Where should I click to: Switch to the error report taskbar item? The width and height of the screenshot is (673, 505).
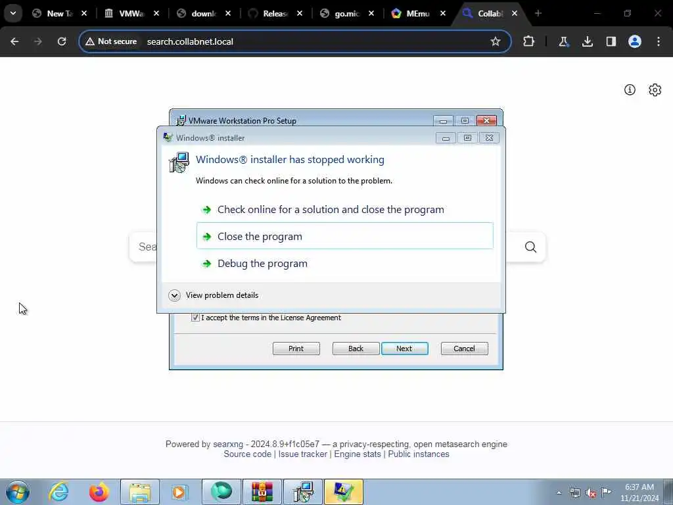coord(343,492)
